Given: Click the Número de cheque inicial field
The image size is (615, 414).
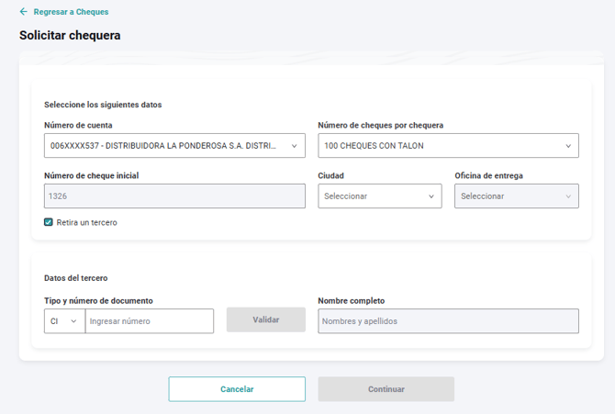Looking at the screenshot, I should pos(174,196).
